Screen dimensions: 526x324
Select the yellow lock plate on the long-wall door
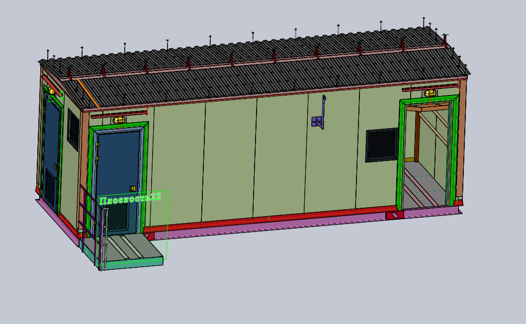coord(133,189)
